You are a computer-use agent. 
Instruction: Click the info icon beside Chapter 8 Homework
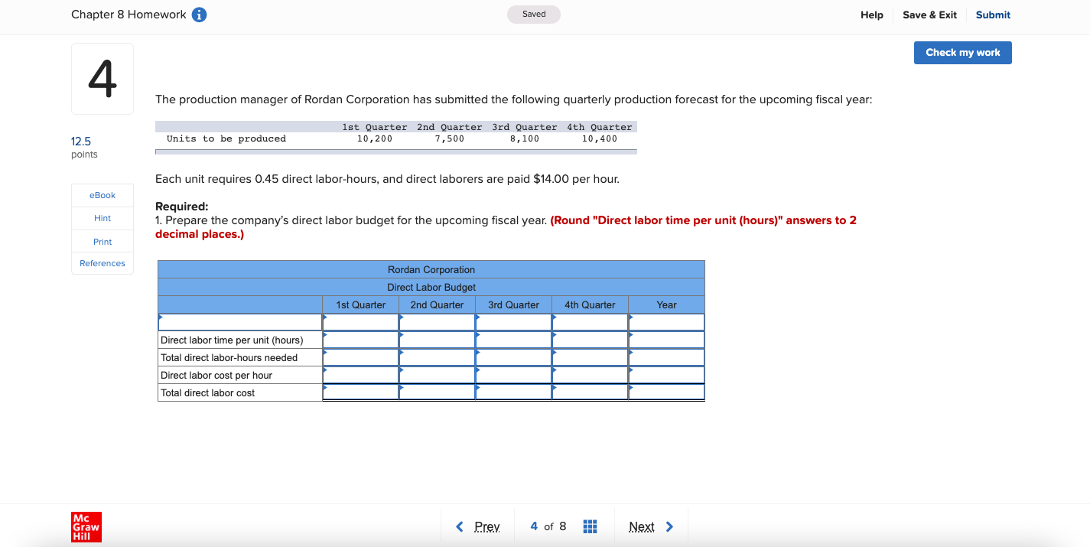pos(200,14)
